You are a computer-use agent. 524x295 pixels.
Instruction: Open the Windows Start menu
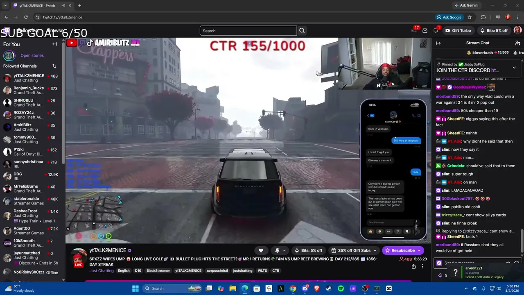tap(136, 288)
